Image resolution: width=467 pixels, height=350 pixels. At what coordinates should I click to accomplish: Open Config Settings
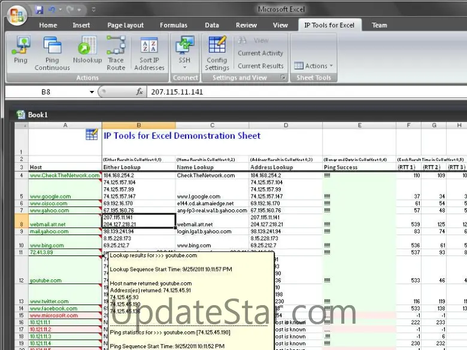[217, 54]
